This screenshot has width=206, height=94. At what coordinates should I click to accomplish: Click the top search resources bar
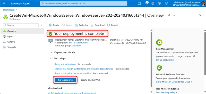84,3
